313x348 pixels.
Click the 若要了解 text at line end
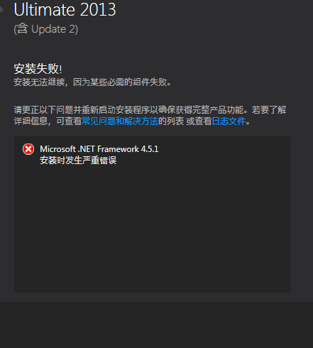(269, 110)
